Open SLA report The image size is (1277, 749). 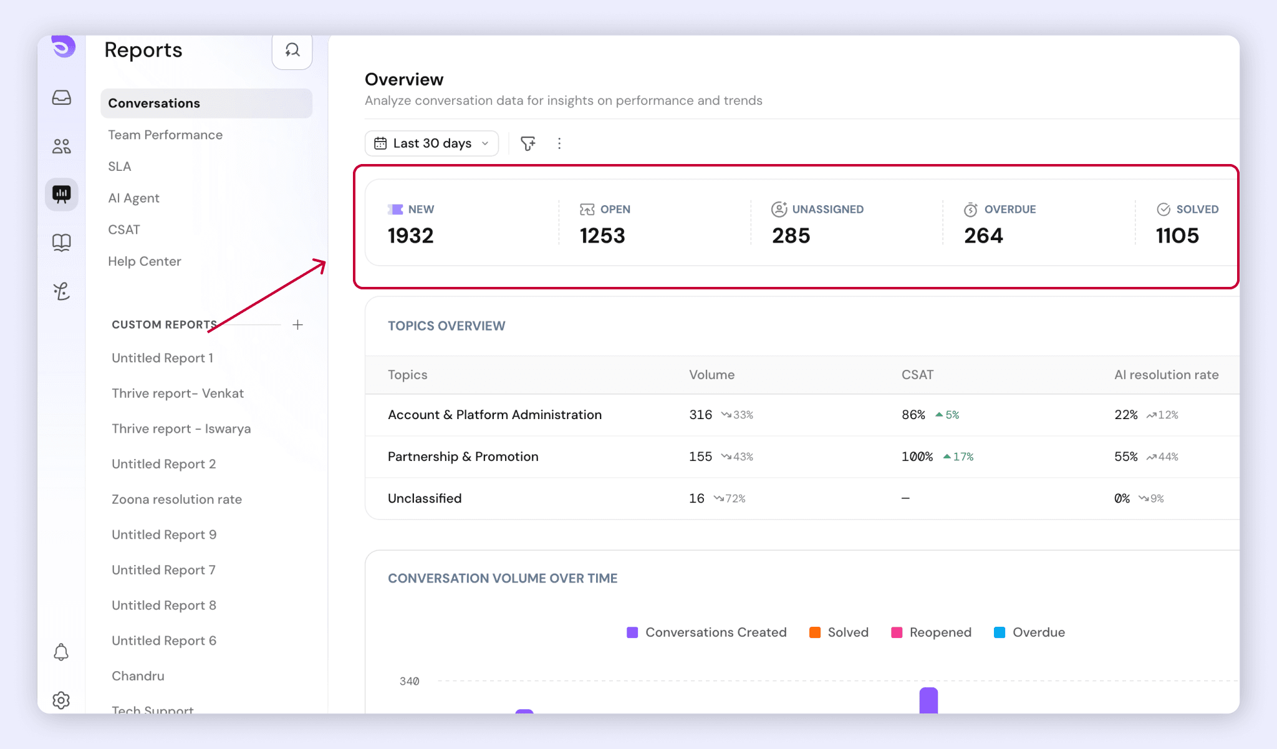click(120, 167)
